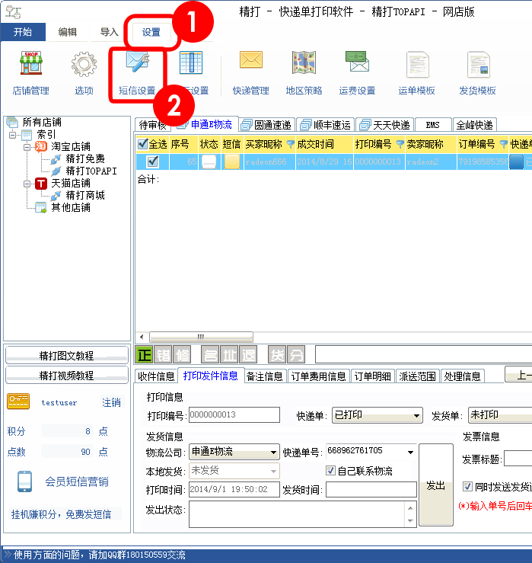Open the 快递单号 dropdown arrow
Viewport: 532px width, 563px height.
coord(411,452)
